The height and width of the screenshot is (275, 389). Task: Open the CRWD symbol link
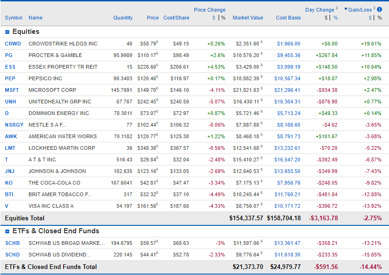(x=13, y=44)
